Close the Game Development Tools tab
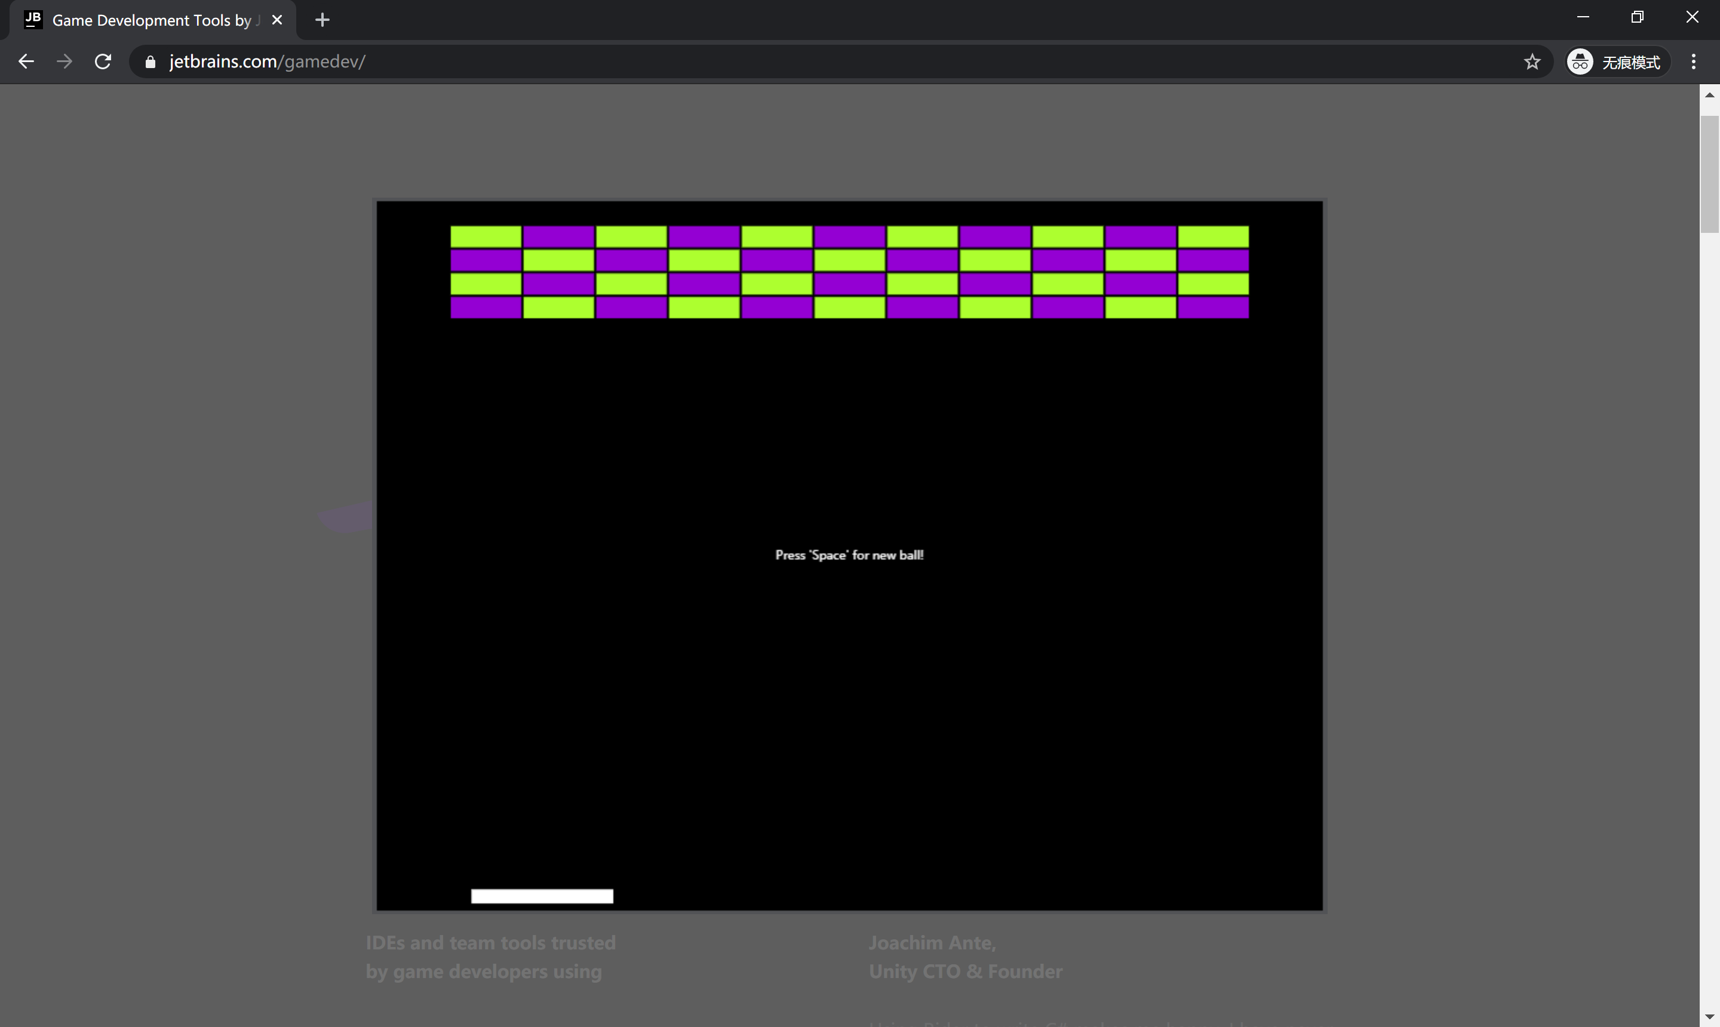The image size is (1720, 1027). (x=277, y=20)
